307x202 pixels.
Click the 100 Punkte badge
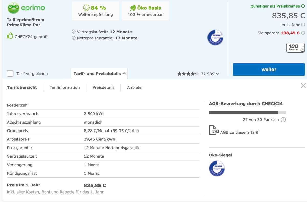coord(295,48)
